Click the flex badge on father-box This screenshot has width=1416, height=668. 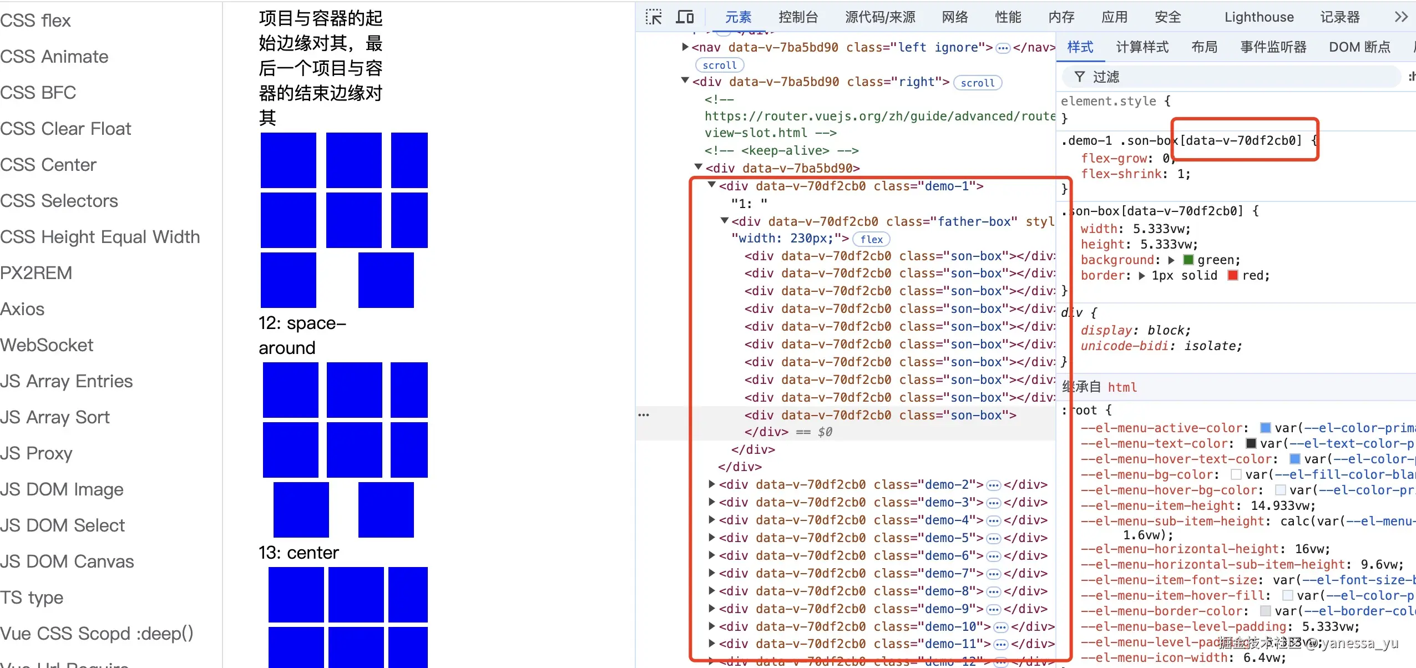click(x=871, y=239)
